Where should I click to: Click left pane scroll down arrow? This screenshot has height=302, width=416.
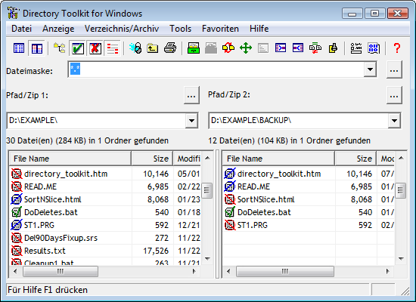pyautogui.click(x=207, y=258)
